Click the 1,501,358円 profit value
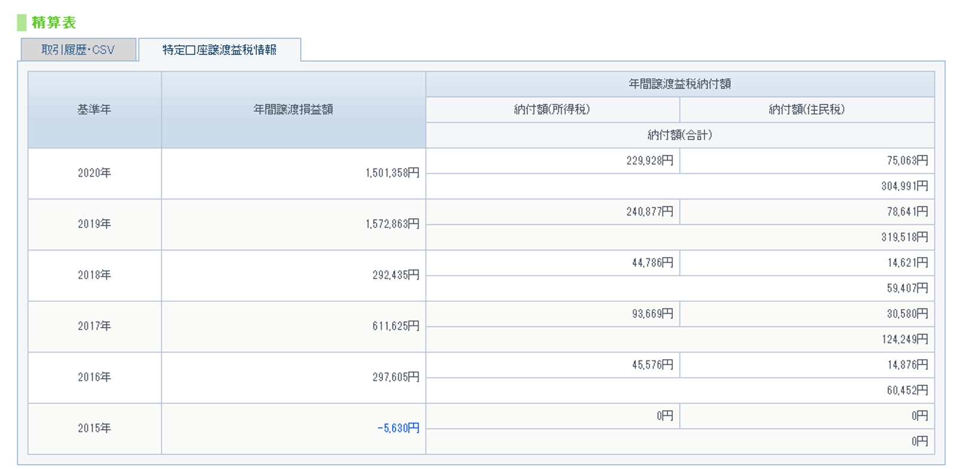 point(393,173)
